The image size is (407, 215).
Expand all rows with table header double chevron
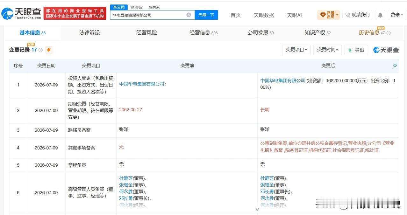pyautogui.click(x=395, y=65)
